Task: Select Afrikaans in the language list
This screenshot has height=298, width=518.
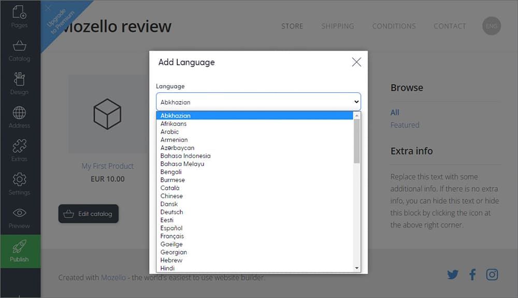Action: pos(254,123)
